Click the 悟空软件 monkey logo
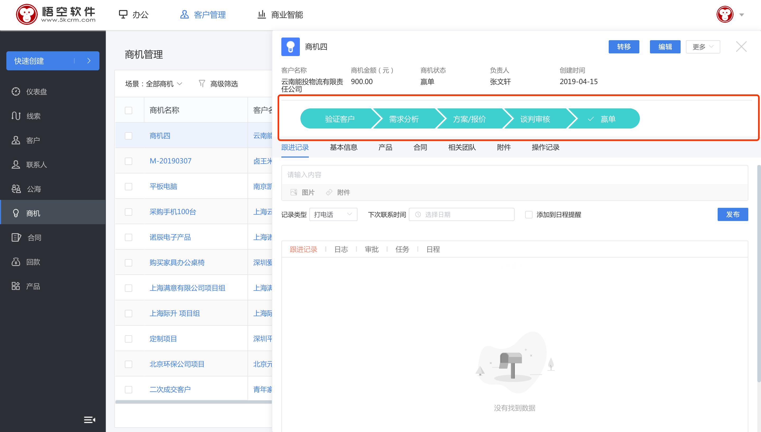 pos(27,14)
